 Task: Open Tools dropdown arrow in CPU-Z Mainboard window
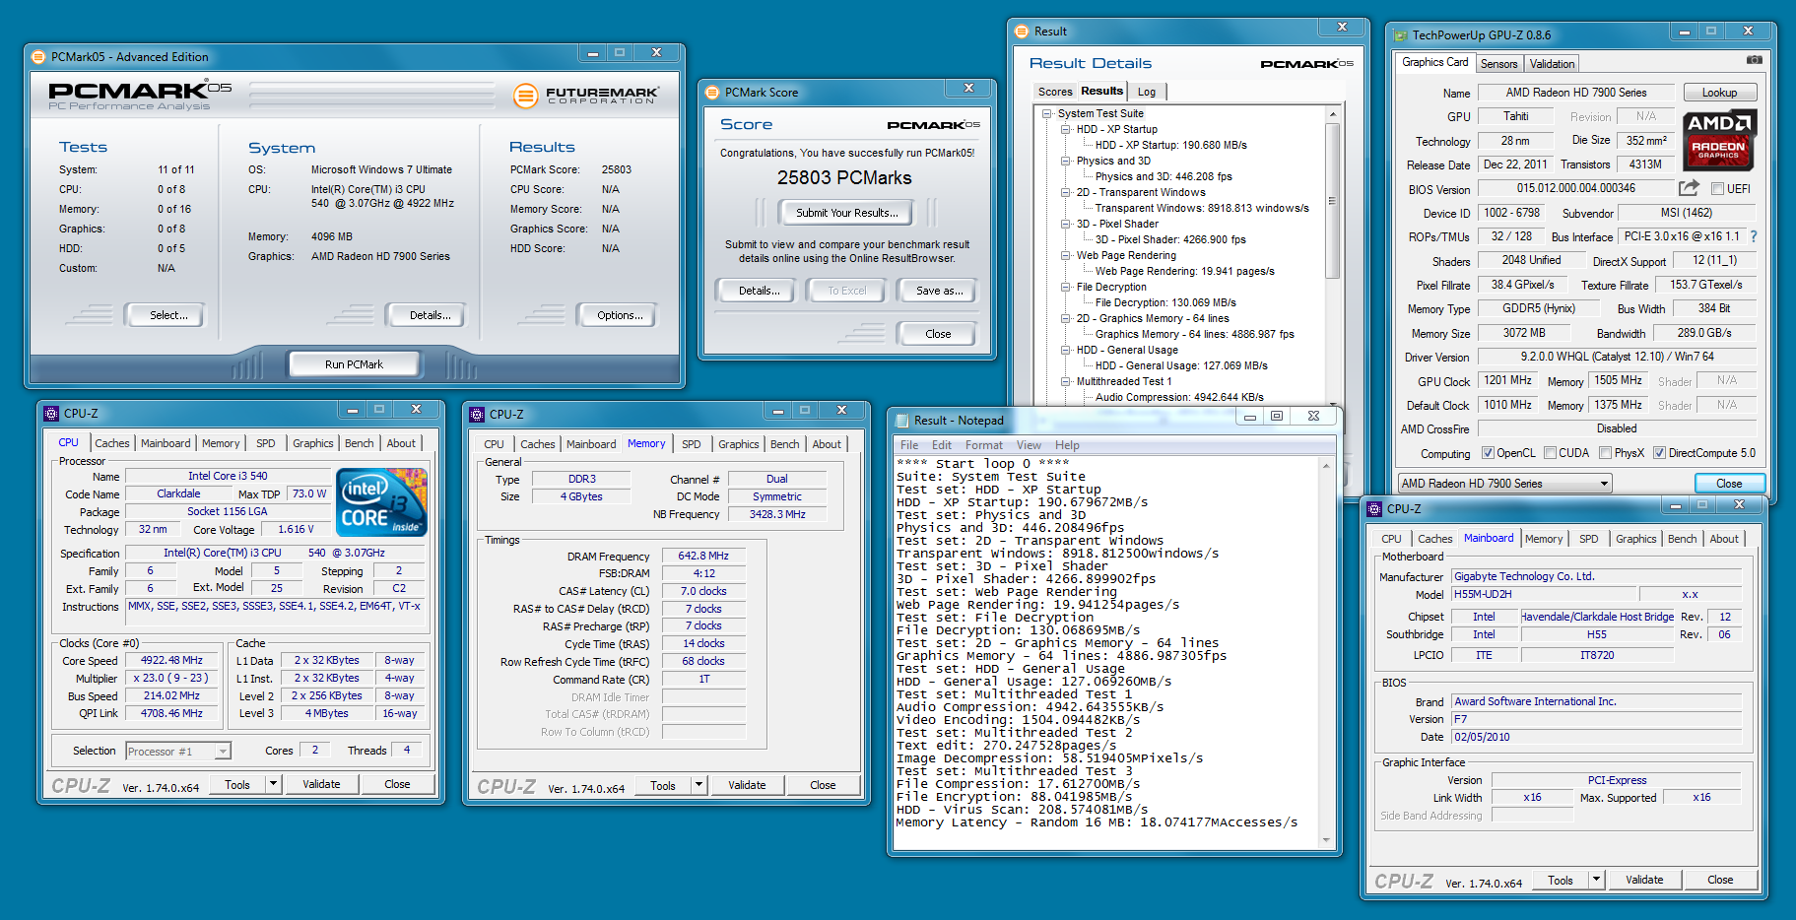[1597, 880]
